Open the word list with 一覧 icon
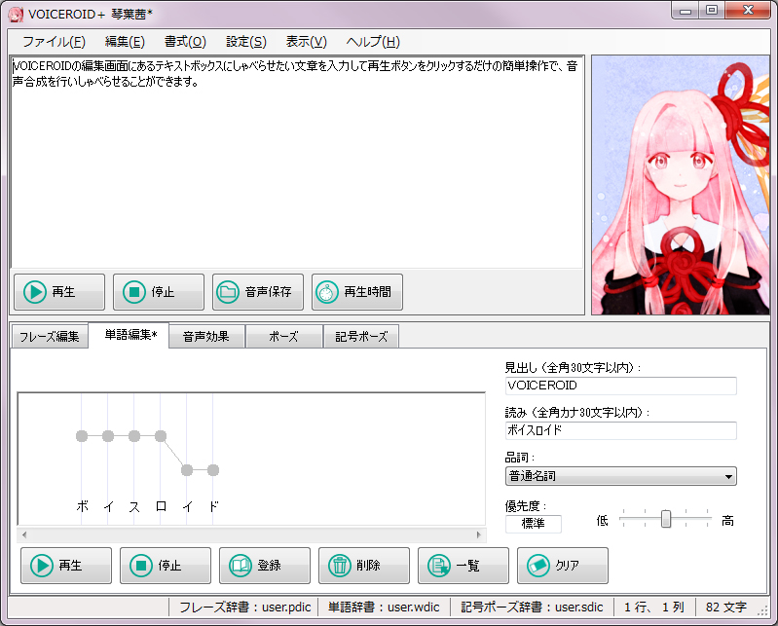778x626 pixels. [439, 566]
